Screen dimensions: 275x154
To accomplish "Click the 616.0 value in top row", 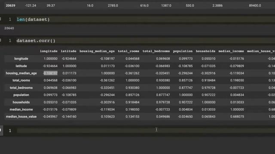I will click(144, 6).
